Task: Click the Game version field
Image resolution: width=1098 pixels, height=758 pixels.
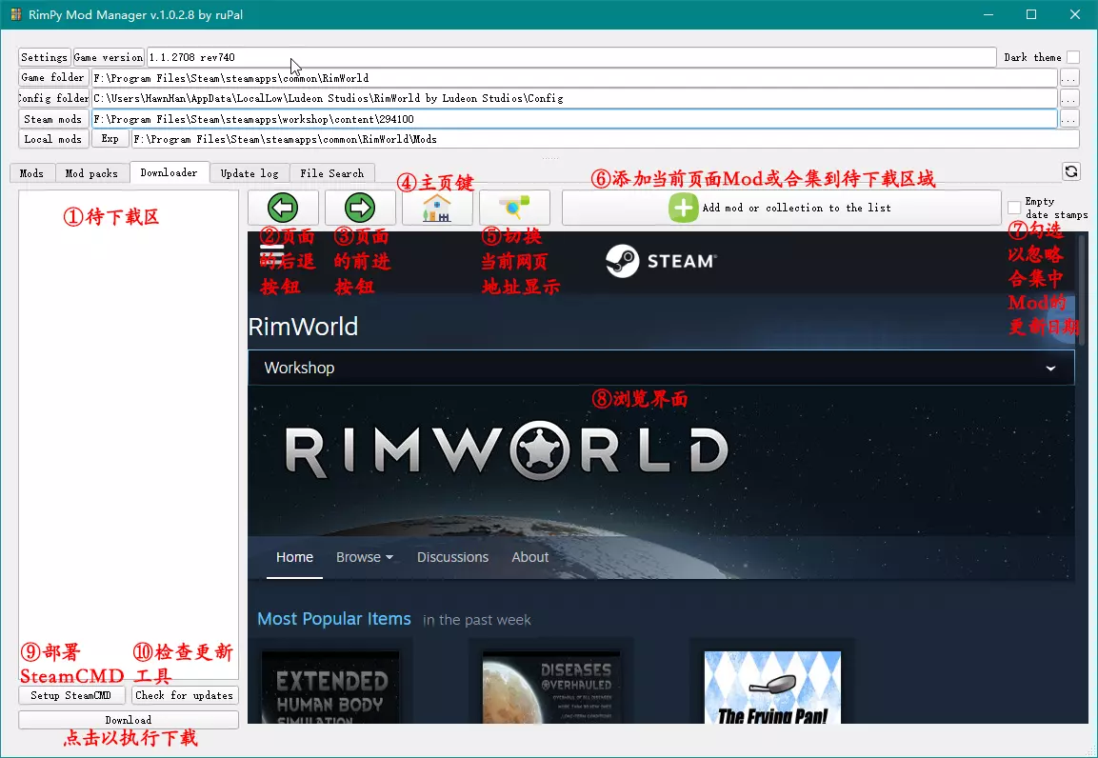Action: pos(570,57)
